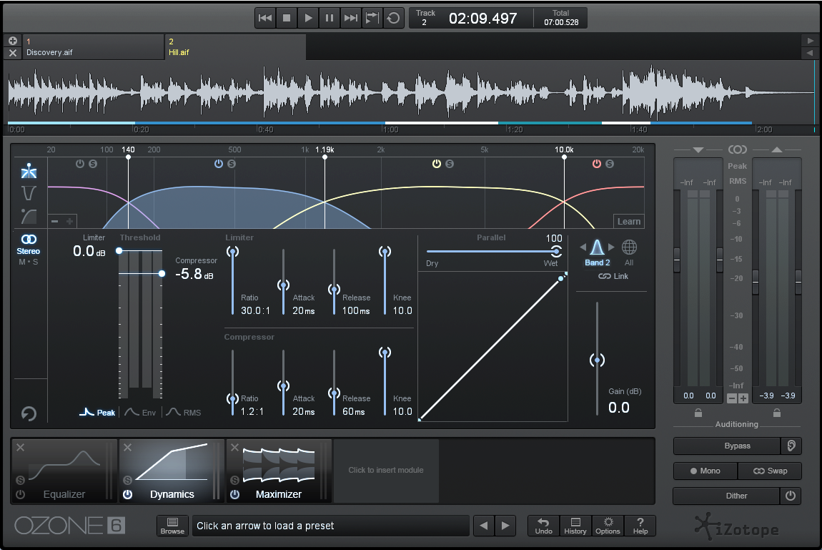
Task: Adjust the compressor threshold slider handle
Action: (x=162, y=274)
